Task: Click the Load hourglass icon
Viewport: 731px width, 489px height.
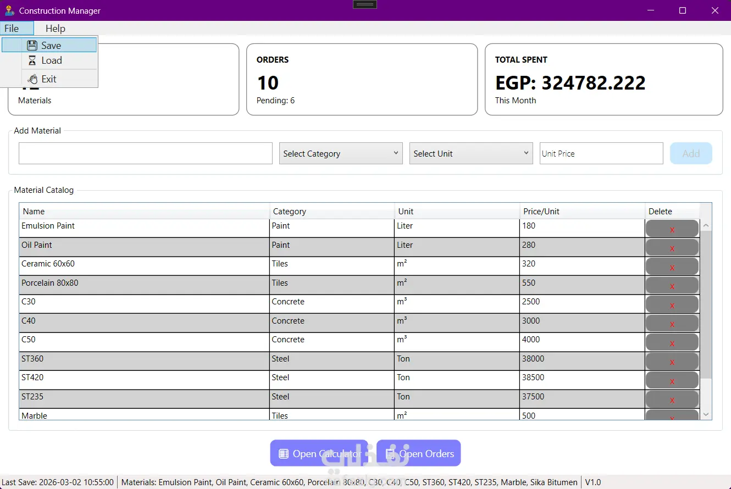Action: [x=32, y=60]
